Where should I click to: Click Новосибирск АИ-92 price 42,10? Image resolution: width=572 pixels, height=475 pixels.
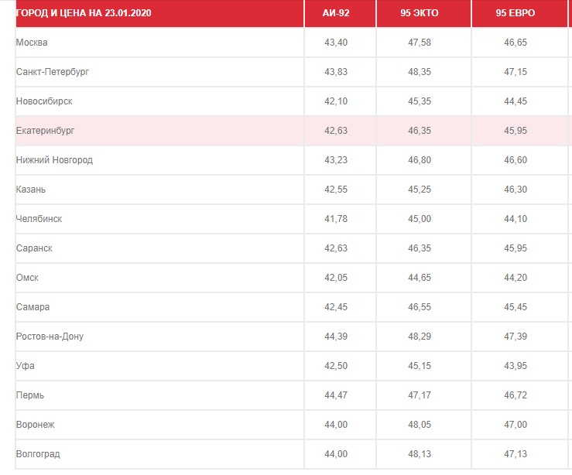[x=336, y=101]
